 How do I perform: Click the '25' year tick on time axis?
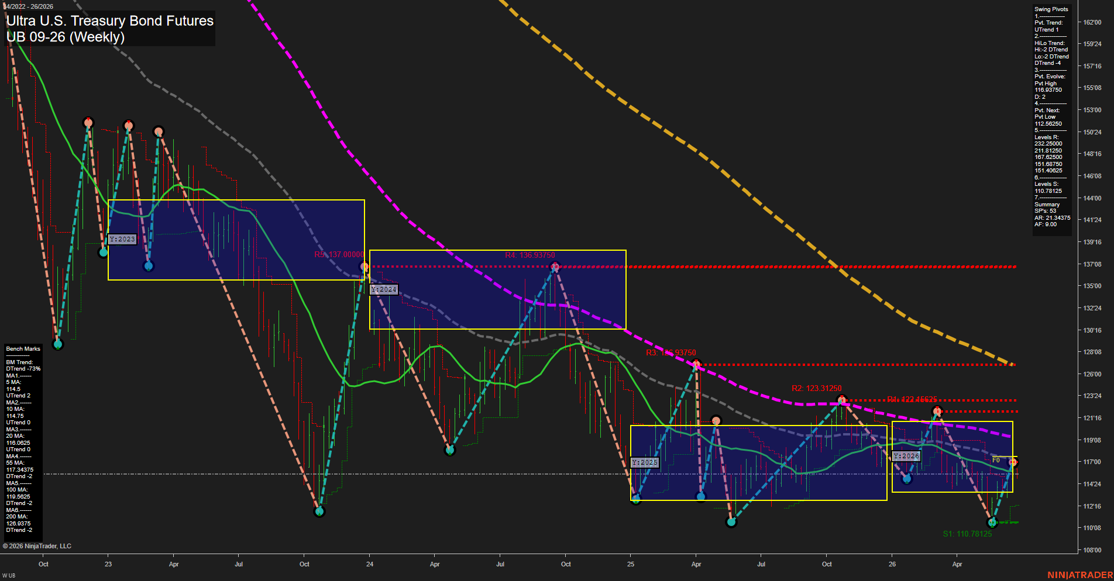(x=631, y=565)
